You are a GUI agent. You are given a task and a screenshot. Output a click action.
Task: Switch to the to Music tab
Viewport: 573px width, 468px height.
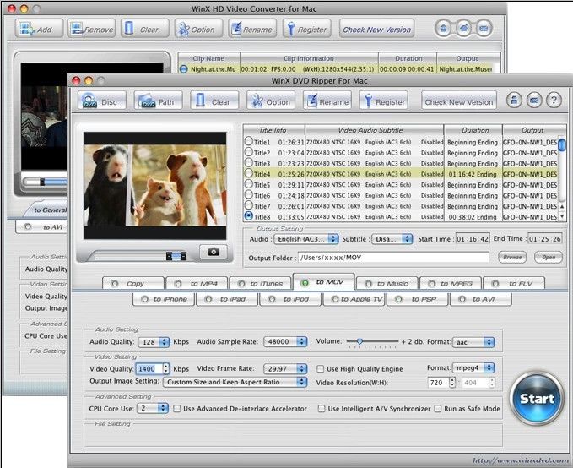pos(387,283)
